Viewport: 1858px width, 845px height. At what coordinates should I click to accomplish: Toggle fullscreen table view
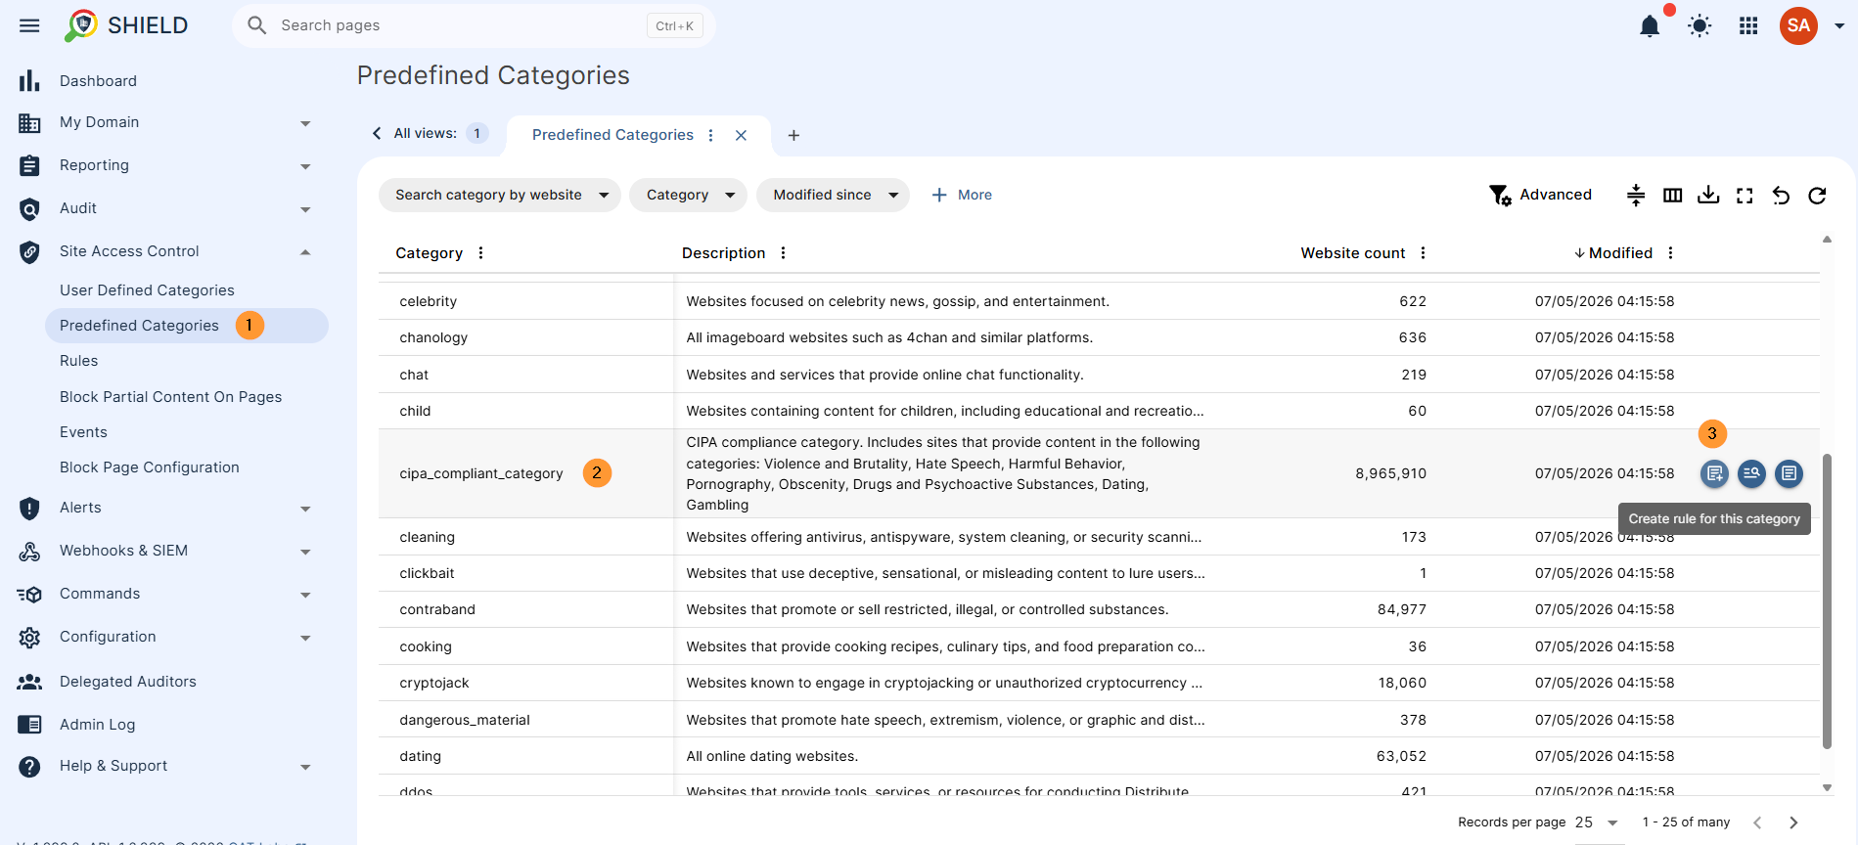click(1745, 195)
